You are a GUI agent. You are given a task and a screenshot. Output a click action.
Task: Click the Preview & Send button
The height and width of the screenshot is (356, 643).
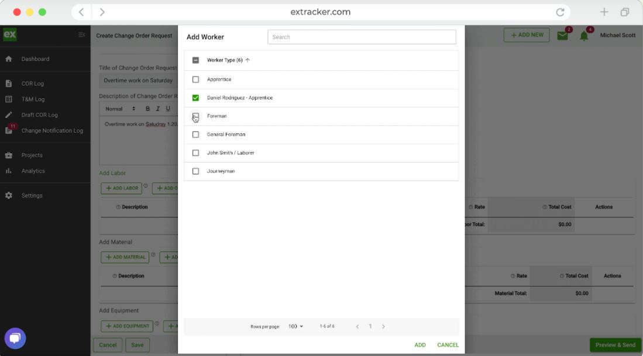[x=614, y=345]
